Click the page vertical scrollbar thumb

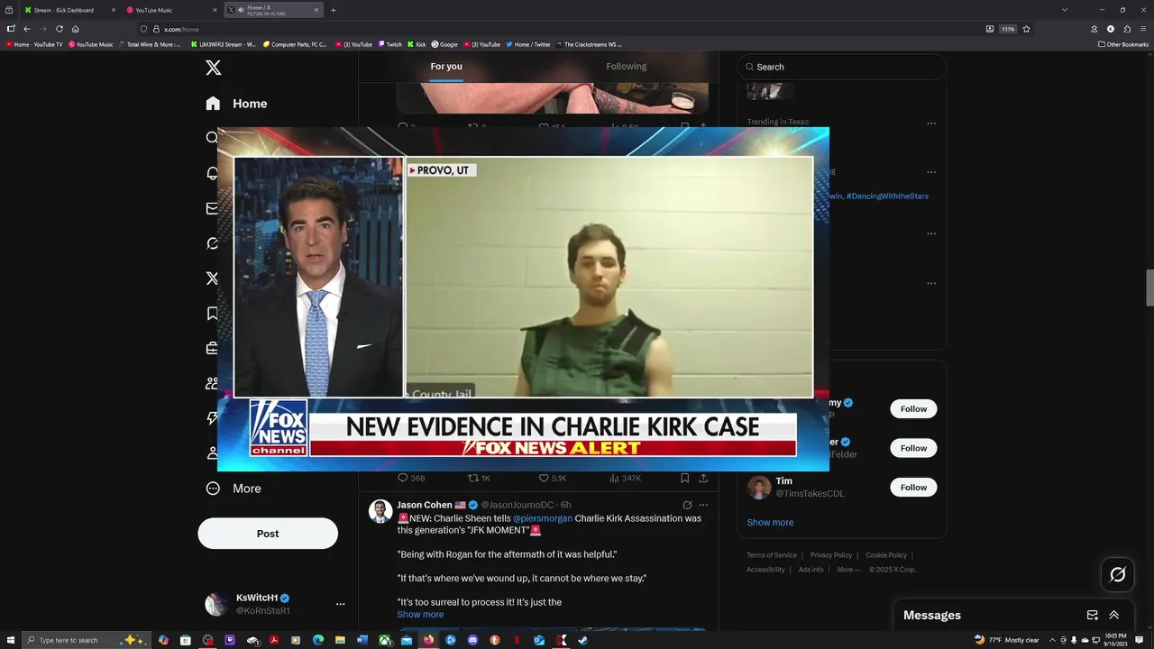point(1149,288)
